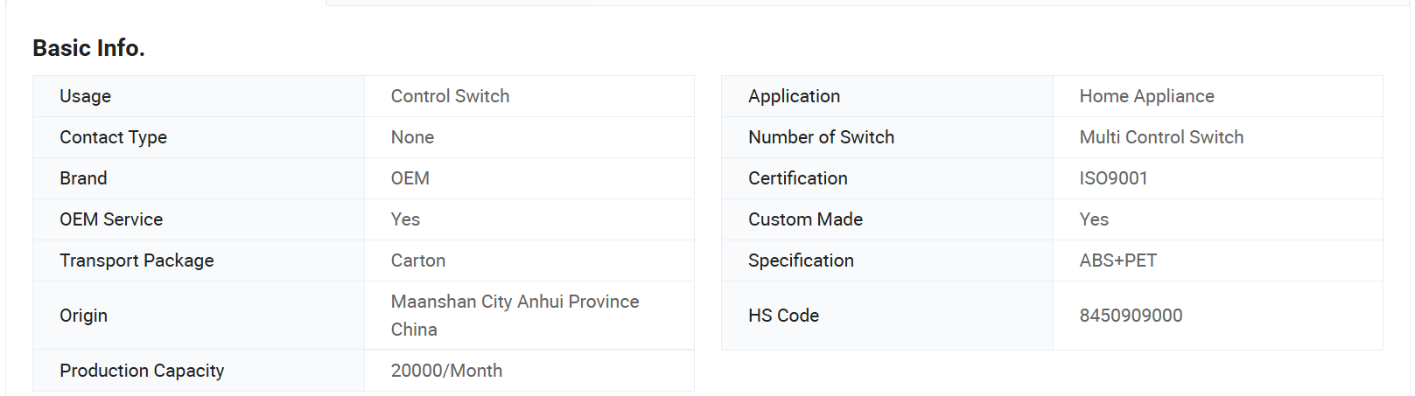Click the Production Capacity label
The height and width of the screenshot is (396, 1415).
pos(142,371)
